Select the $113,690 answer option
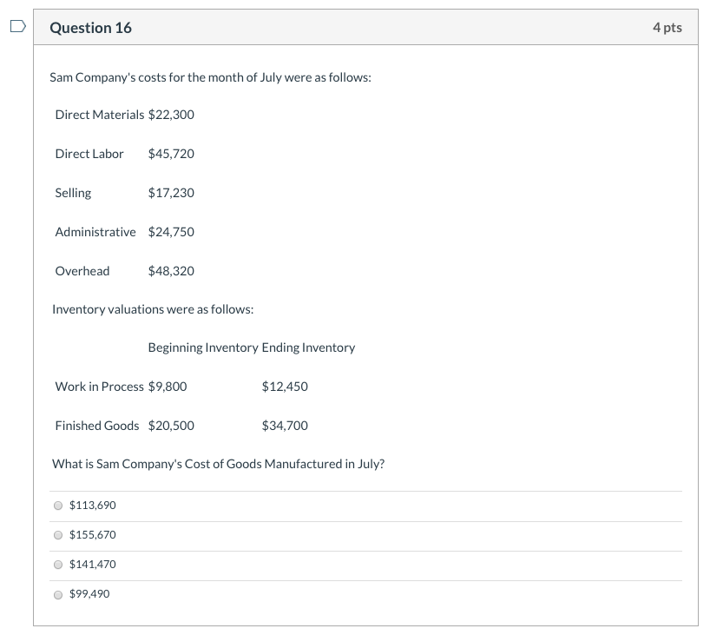Viewport: 710px width, 635px height. click(58, 506)
